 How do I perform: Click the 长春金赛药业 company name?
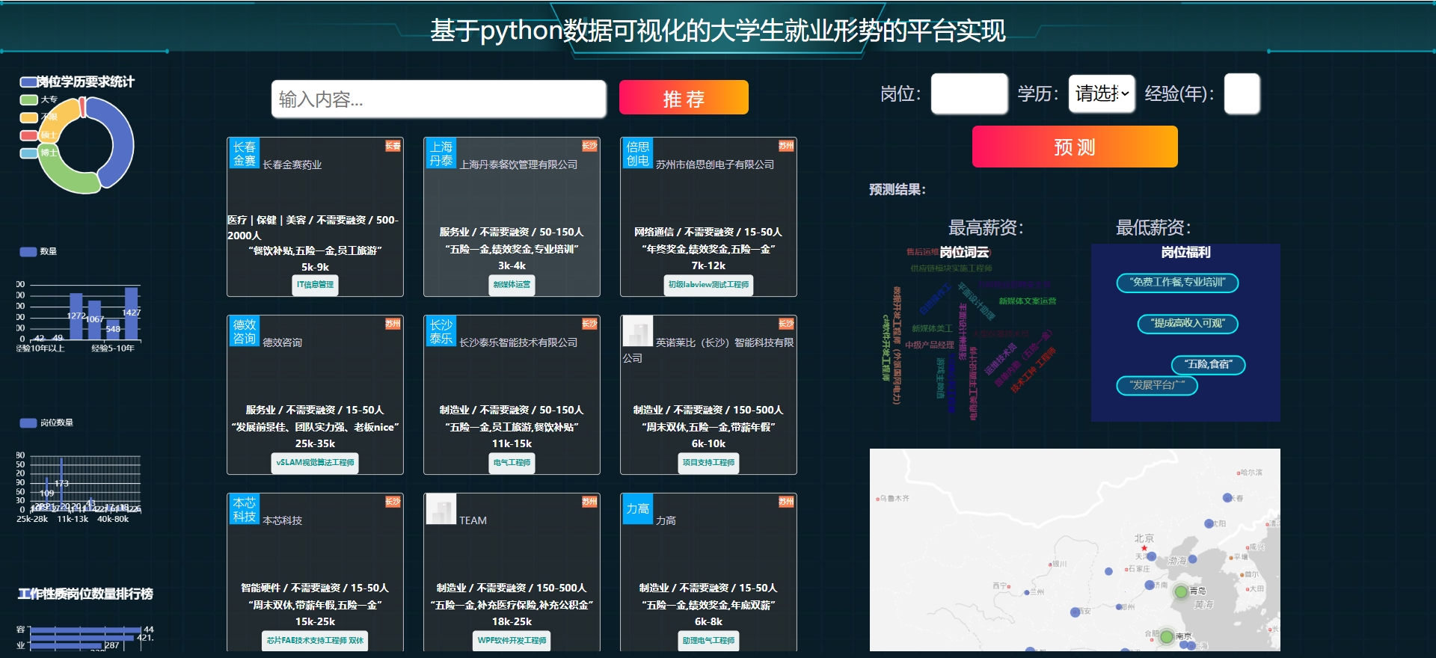(x=292, y=164)
